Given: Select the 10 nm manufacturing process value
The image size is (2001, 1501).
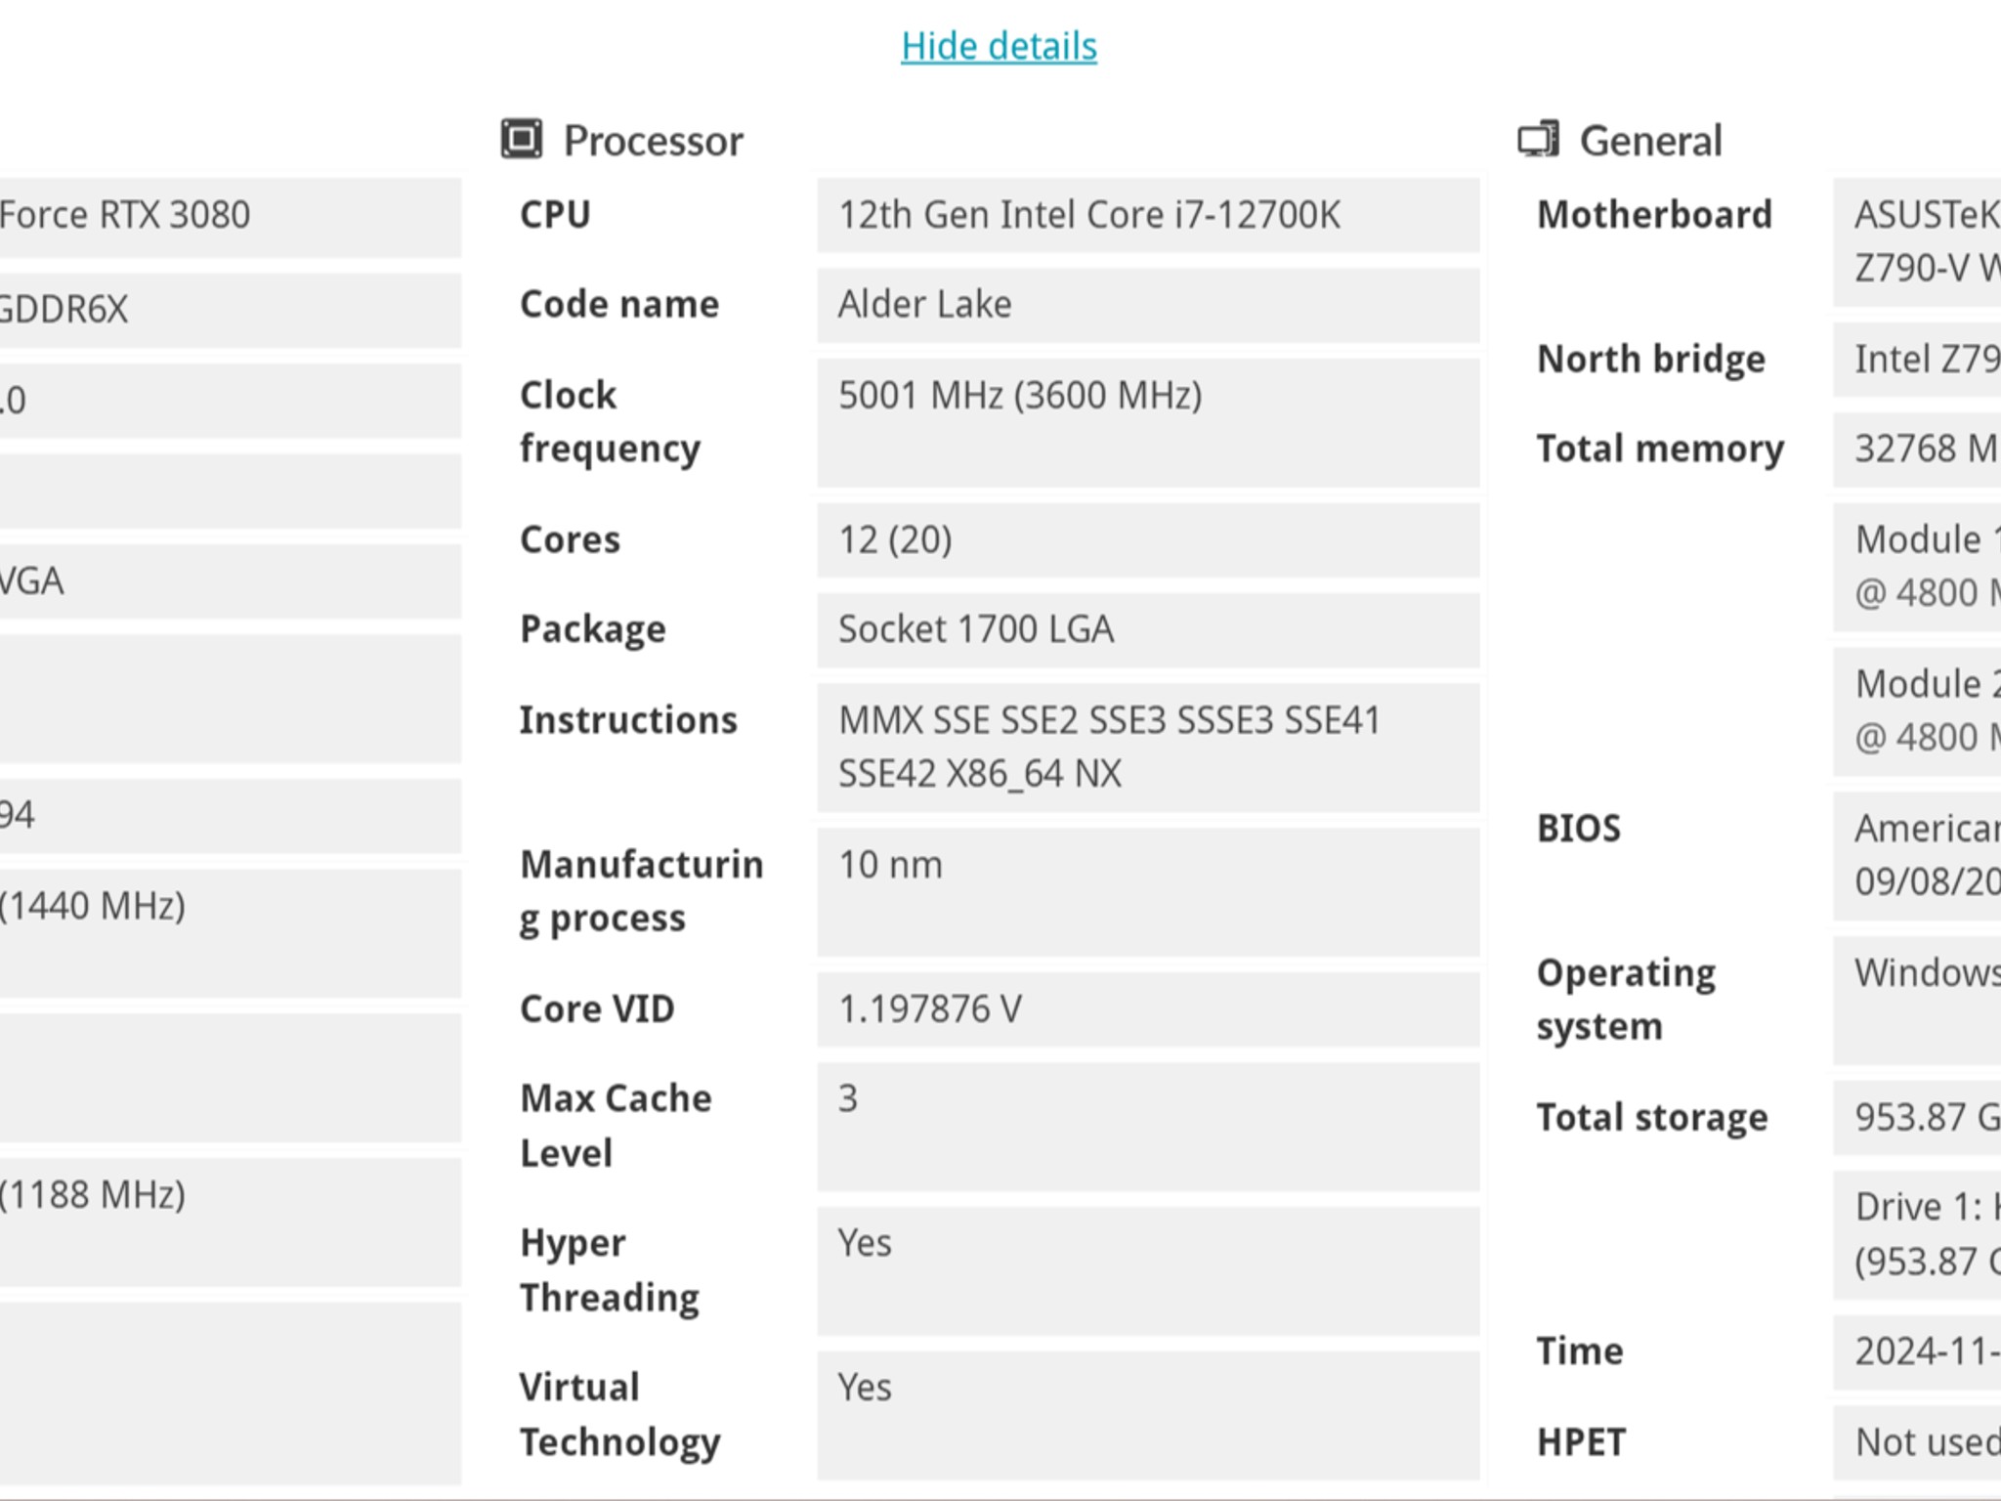Looking at the screenshot, I should pos(1148,891).
